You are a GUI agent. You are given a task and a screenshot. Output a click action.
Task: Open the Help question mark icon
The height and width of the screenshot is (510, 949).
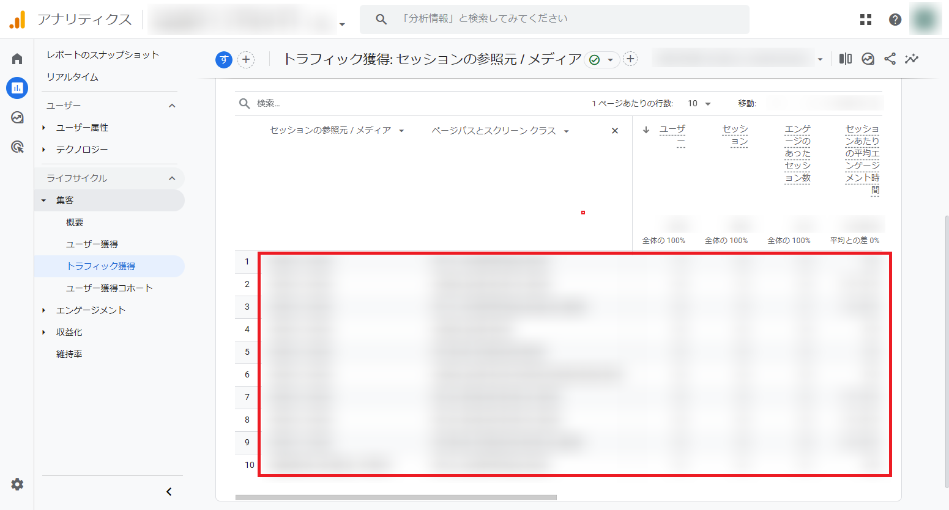tap(895, 20)
